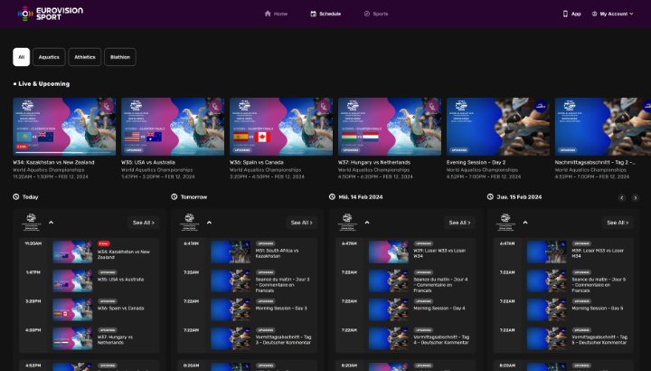Screen dimensions: 651x371
Task: Collapse 15 Feb championship group chevron
Action: click(x=525, y=223)
